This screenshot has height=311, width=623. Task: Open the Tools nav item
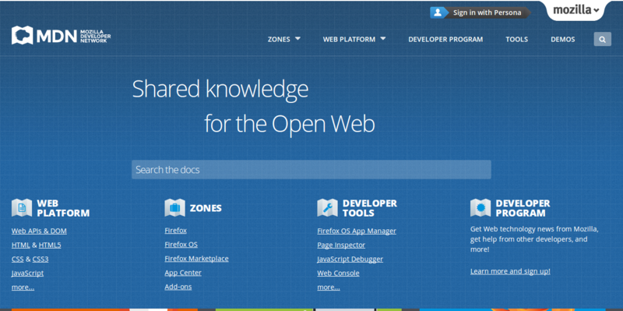[x=516, y=40]
